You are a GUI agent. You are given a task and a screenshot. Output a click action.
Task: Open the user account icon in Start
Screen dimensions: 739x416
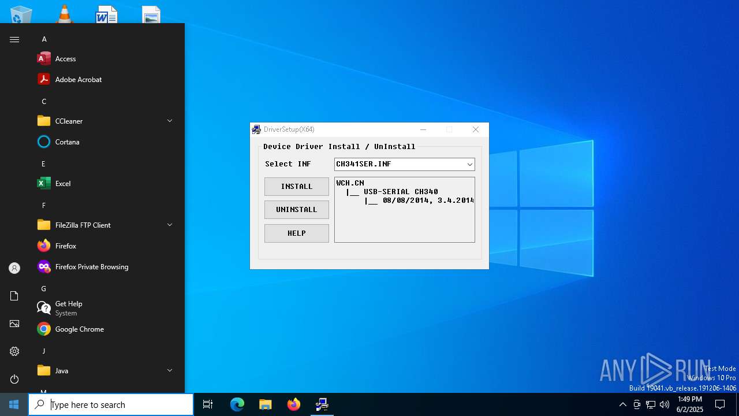pyautogui.click(x=14, y=268)
